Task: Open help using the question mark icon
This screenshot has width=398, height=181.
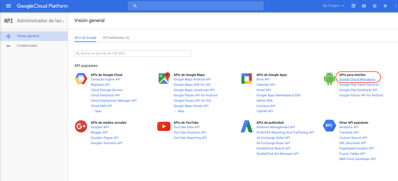Action: [x=374, y=6]
